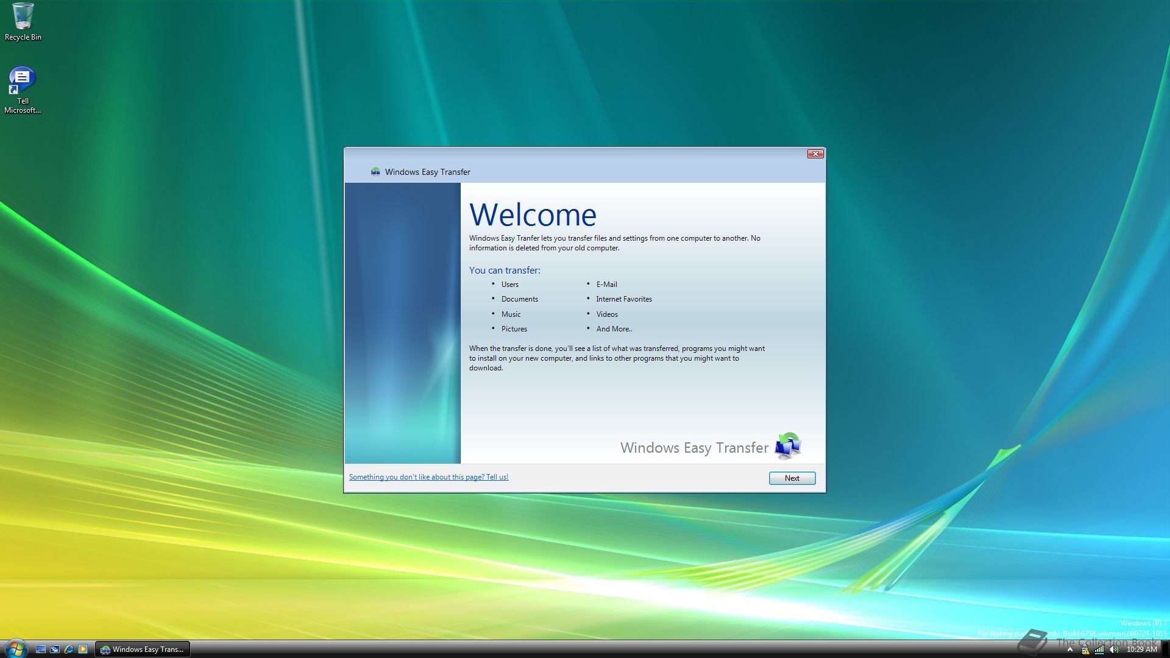Open the warning notification tray icon
The width and height of the screenshot is (1170, 658).
[x=1085, y=649]
